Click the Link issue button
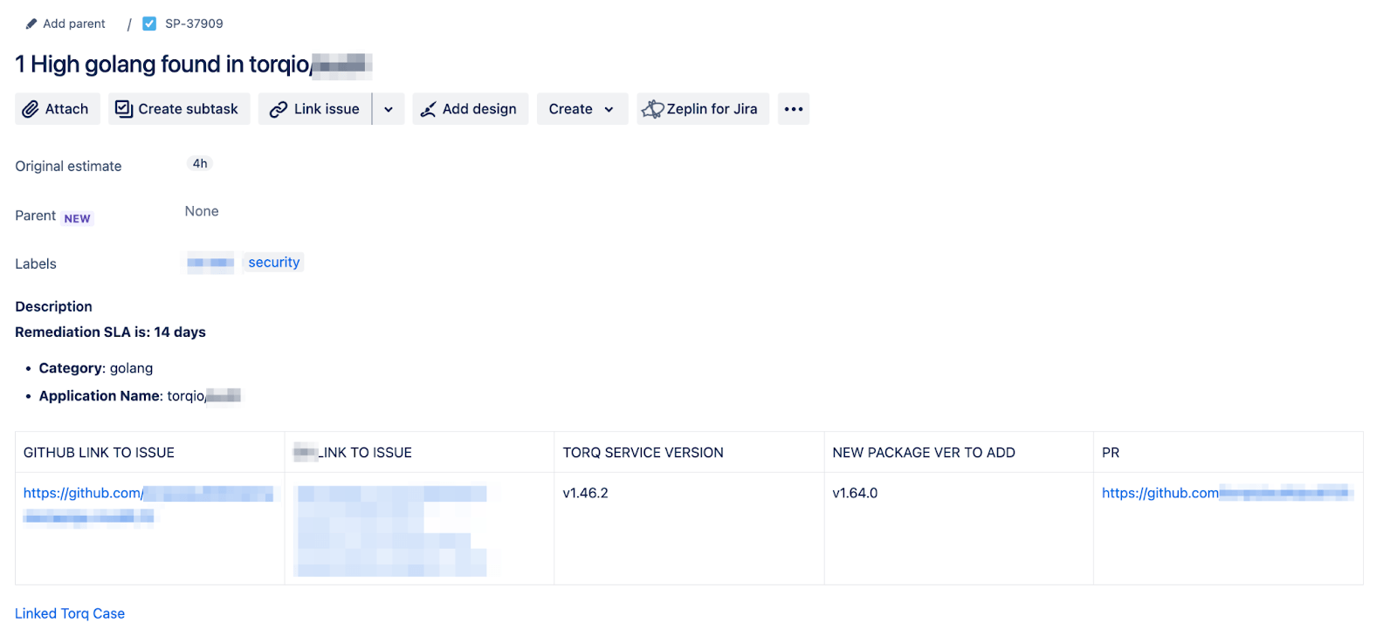Viewport: 1397px width, 643px height. tap(315, 109)
